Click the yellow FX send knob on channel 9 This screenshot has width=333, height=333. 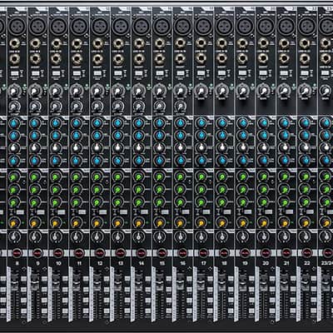click(x=34, y=223)
